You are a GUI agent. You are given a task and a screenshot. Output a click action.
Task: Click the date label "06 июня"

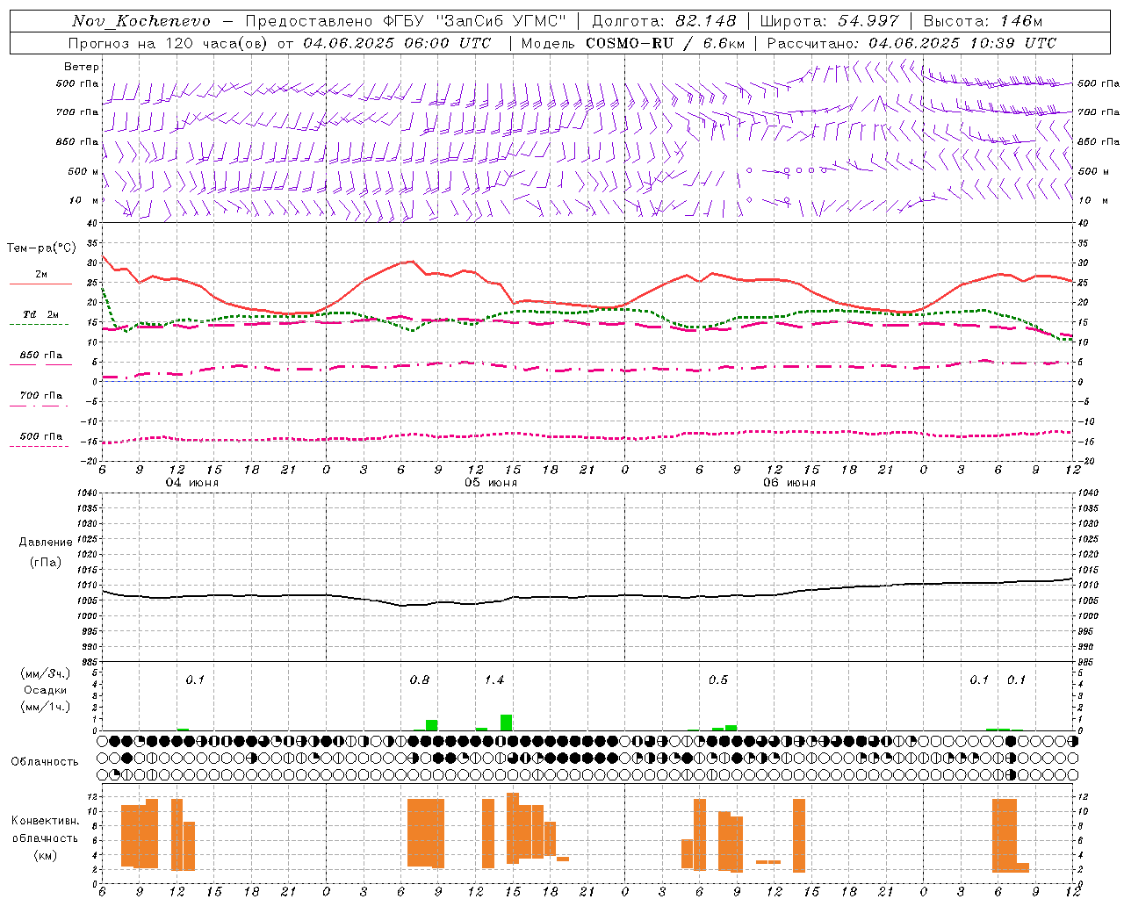(789, 483)
